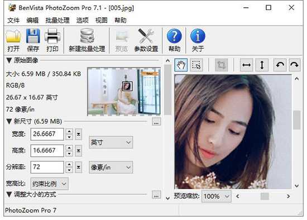
Task: Click the zoomed preview image
Action: click(x=233, y=132)
